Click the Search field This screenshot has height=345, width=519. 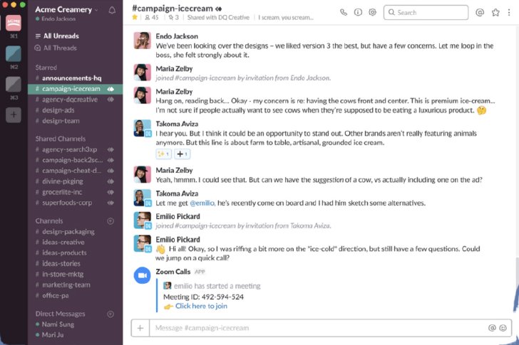point(426,13)
